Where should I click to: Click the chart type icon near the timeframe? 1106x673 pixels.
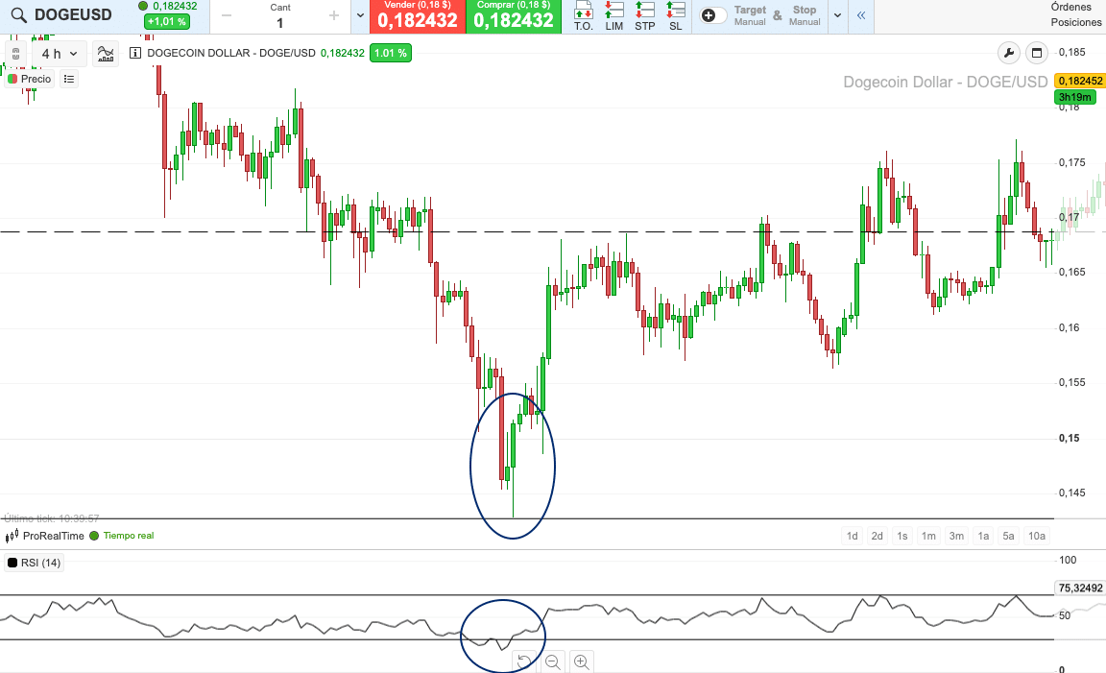tap(106, 54)
